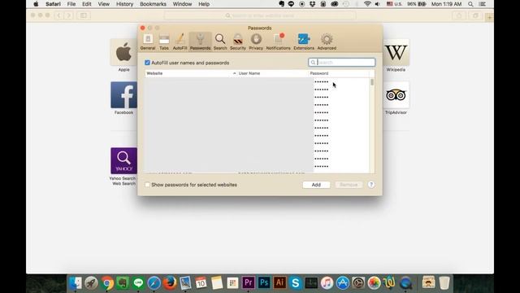Open Notes from the Dock
The image size is (520, 293).
217,283
